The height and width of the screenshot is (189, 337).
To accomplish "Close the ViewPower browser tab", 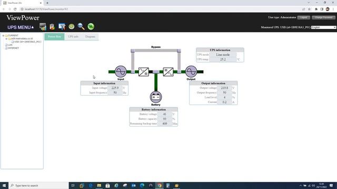I will [41, 3].
